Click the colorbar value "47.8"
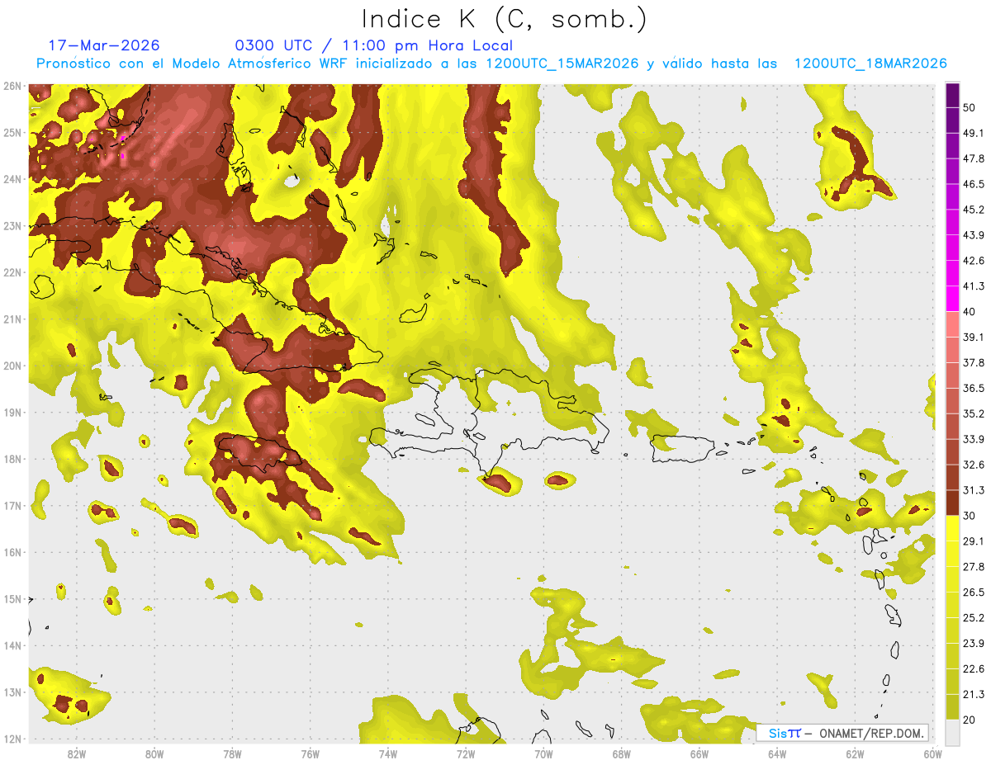The width and height of the screenshot is (991, 765). pos(974,158)
